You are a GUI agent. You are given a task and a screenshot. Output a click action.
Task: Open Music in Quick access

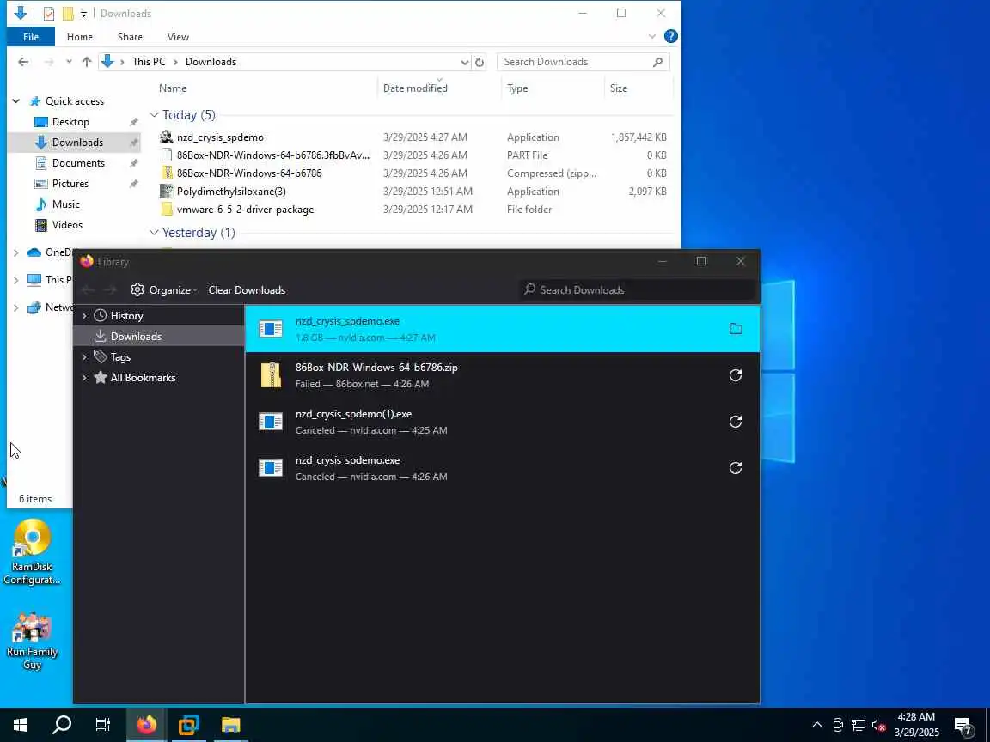[65, 204]
